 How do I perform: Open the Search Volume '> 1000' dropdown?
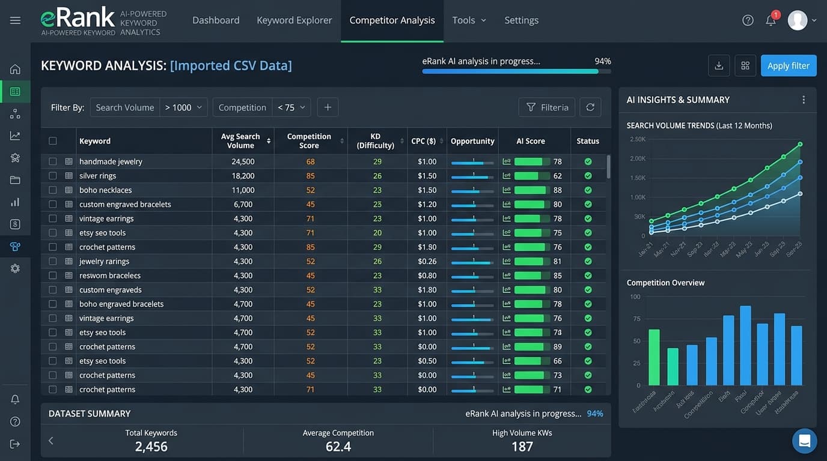[184, 107]
